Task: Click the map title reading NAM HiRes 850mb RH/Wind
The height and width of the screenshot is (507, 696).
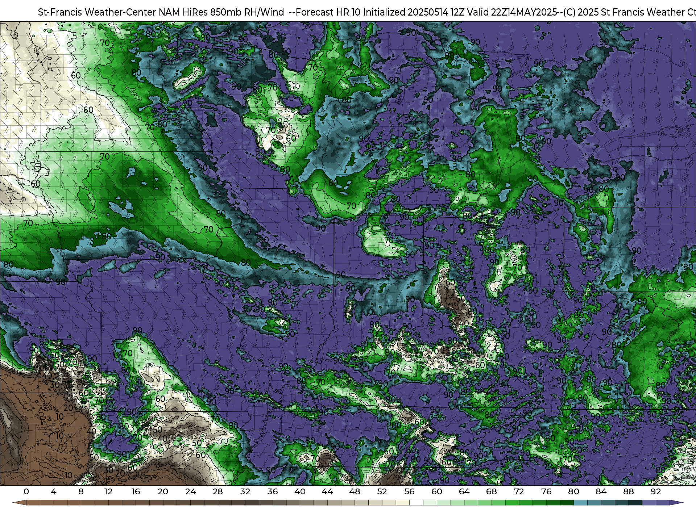Action: point(221,12)
